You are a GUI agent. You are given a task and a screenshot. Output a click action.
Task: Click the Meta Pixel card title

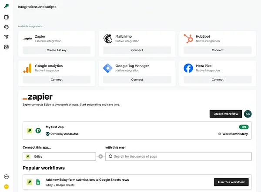[x=204, y=66]
